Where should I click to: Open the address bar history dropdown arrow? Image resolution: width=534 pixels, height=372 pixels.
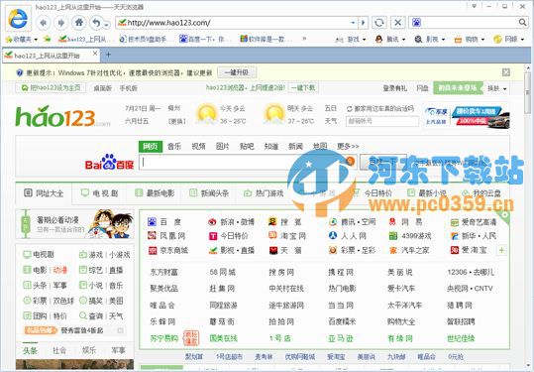coord(353,23)
